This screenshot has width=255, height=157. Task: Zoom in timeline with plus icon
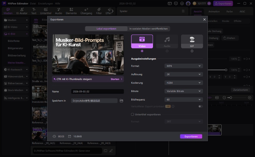click(250, 98)
